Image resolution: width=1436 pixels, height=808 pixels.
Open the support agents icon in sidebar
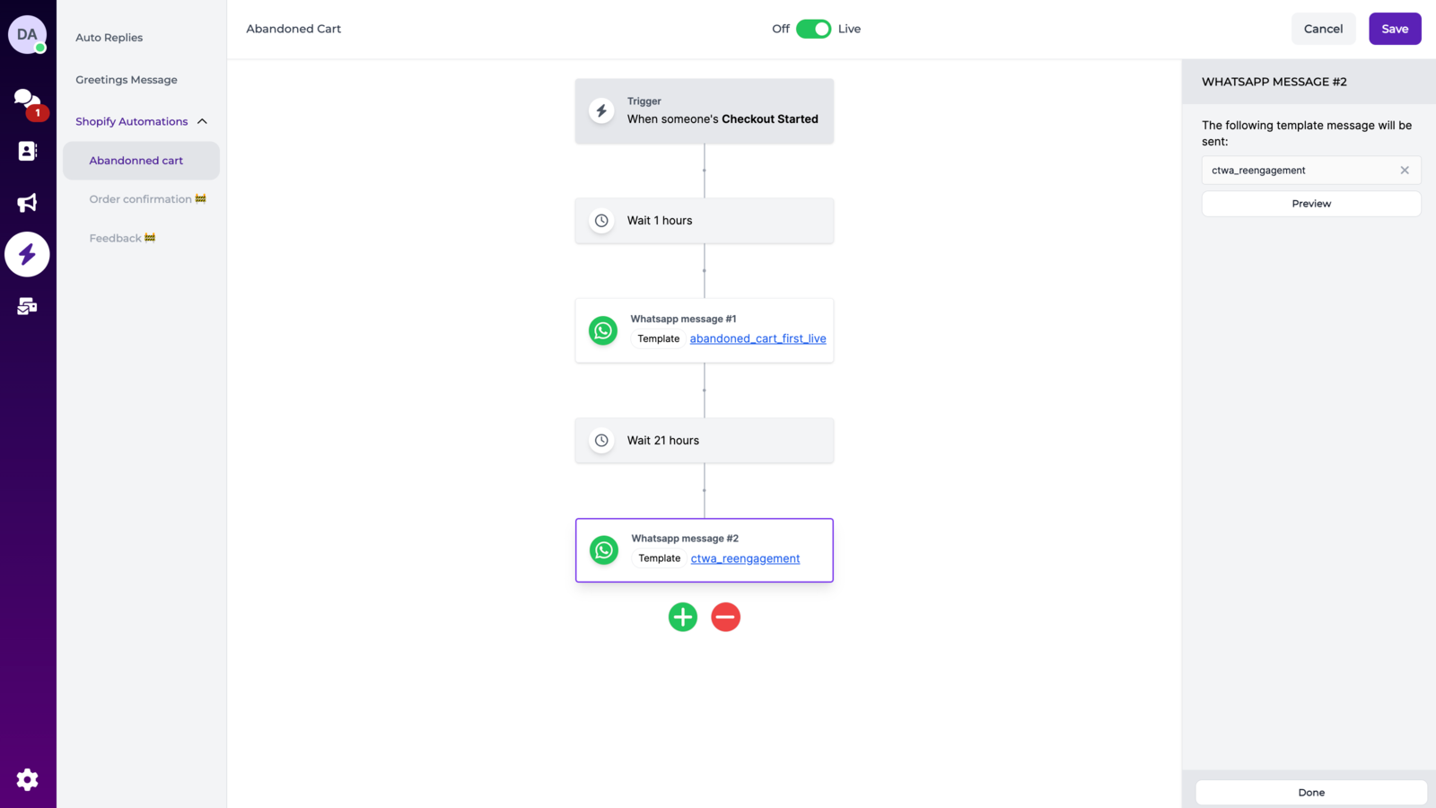pyautogui.click(x=27, y=307)
